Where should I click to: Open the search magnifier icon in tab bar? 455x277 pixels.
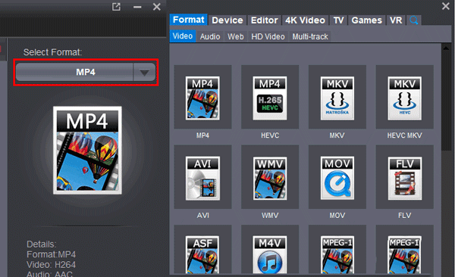point(414,20)
